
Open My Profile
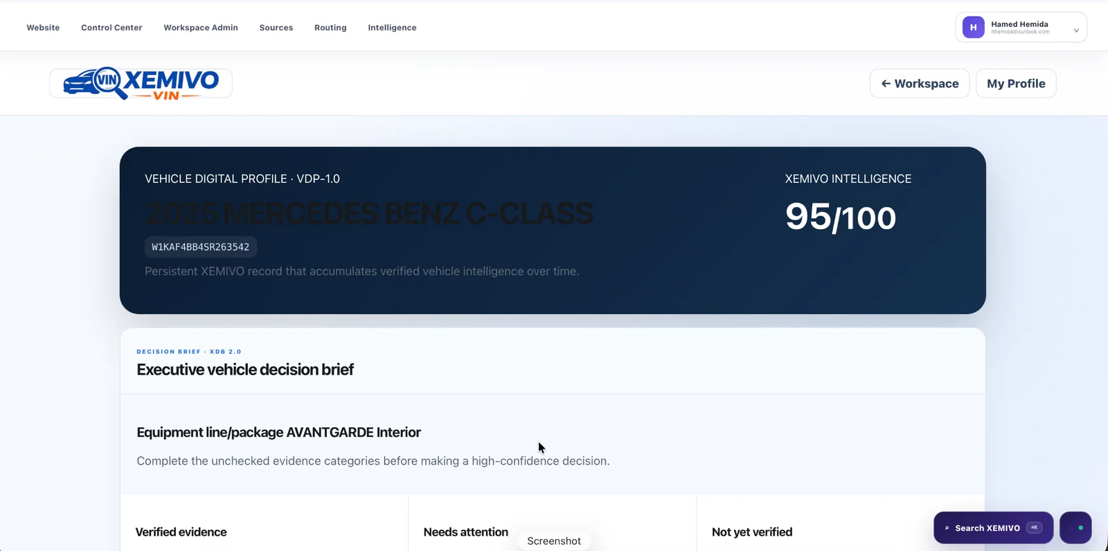1016,83
